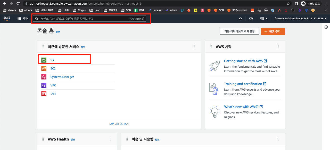Open the fe-student-0-kimploo account dropdown
This screenshot has width=330, height=150.
coord(301,19)
